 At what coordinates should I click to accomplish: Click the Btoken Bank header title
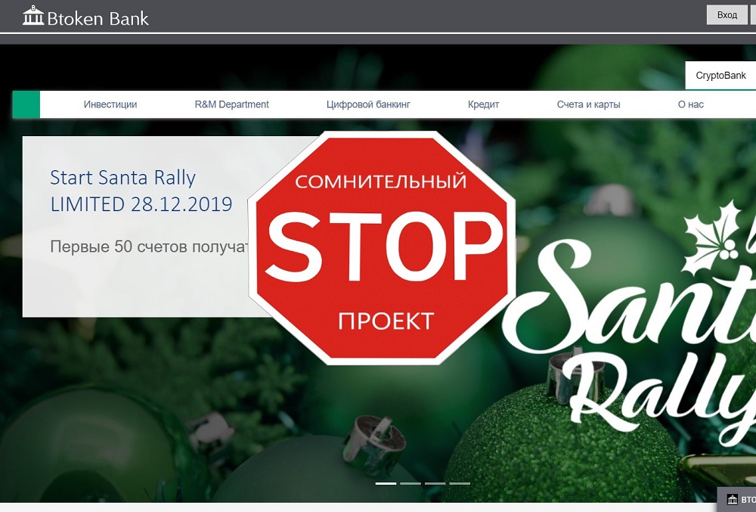pyautogui.click(x=98, y=18)
